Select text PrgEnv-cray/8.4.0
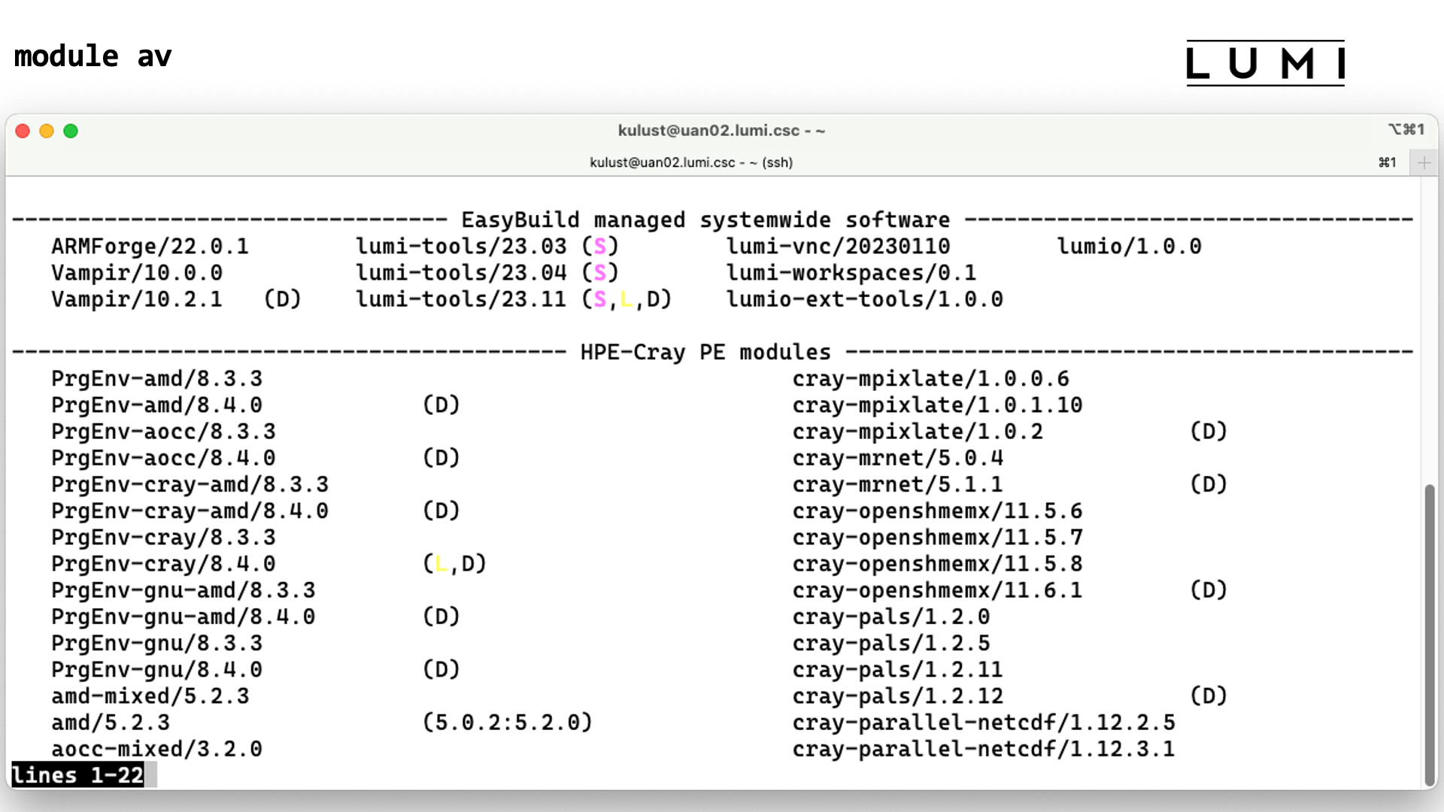Screen dimensions: 1444x812 (163, 564)
